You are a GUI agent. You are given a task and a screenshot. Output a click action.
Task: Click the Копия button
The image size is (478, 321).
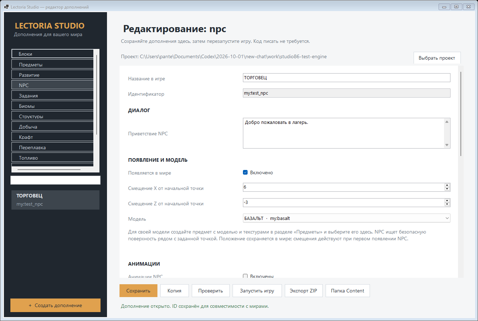174,291
